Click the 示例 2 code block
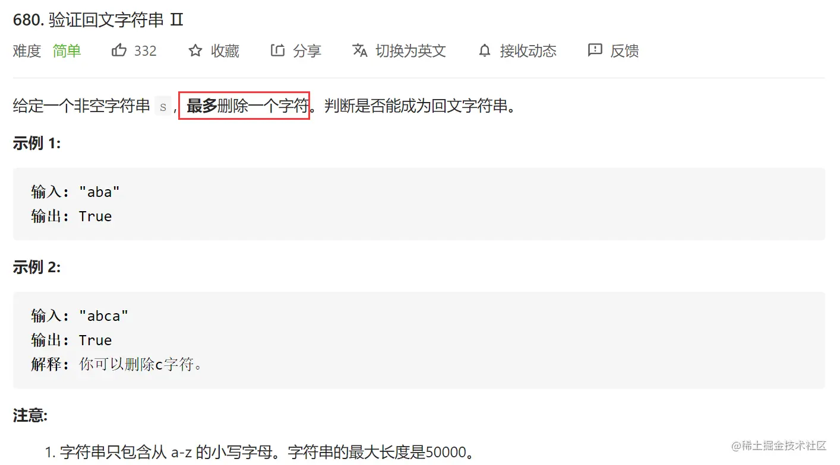840x465 pixels. pos(419,340)
